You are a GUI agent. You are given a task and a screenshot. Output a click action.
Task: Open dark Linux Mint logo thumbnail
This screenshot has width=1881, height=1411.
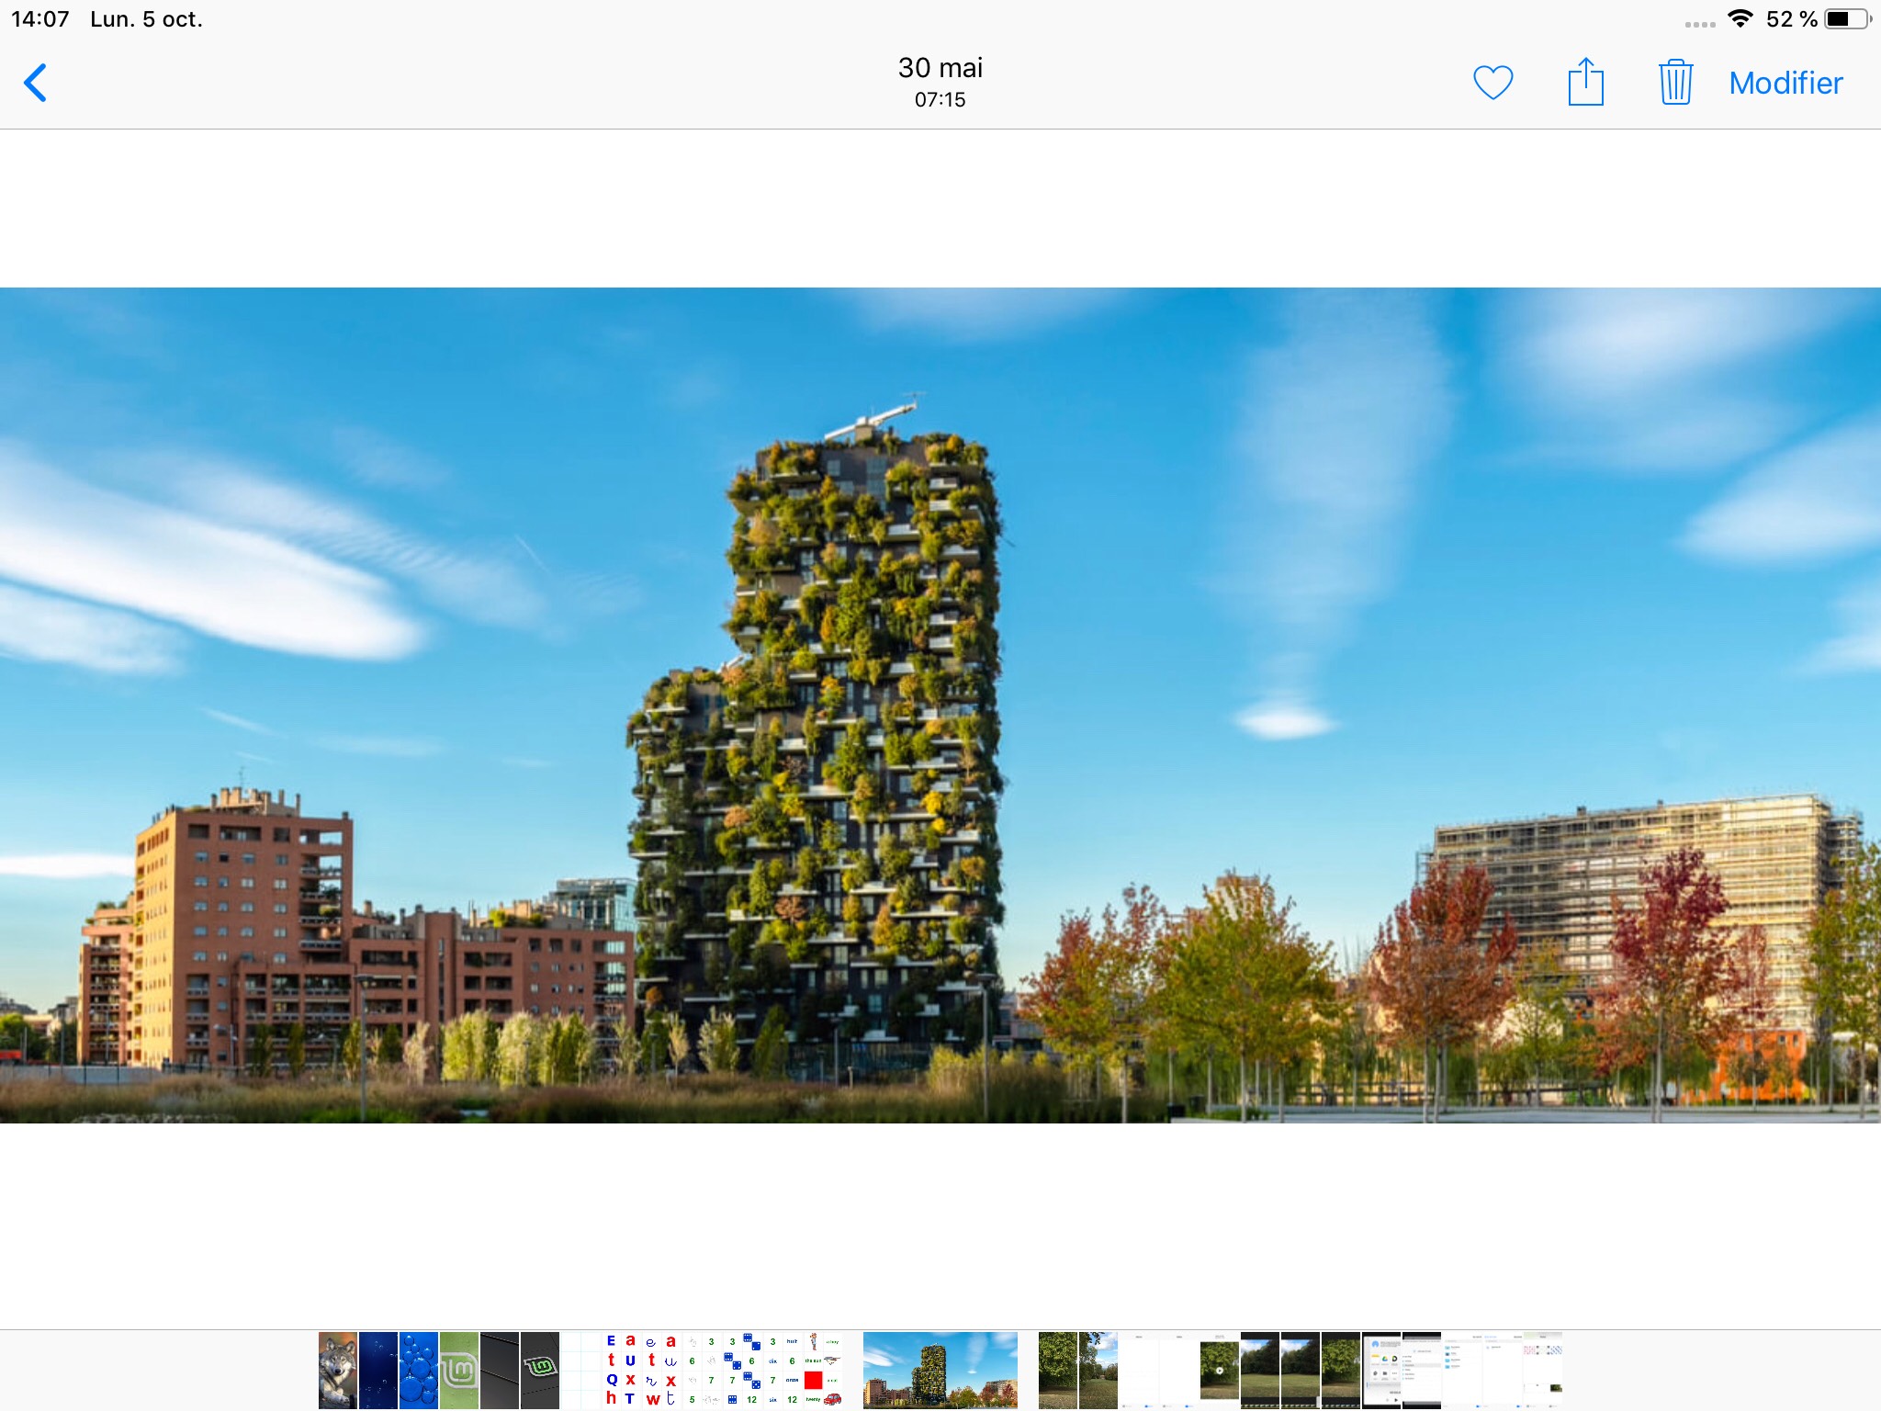539,1370
